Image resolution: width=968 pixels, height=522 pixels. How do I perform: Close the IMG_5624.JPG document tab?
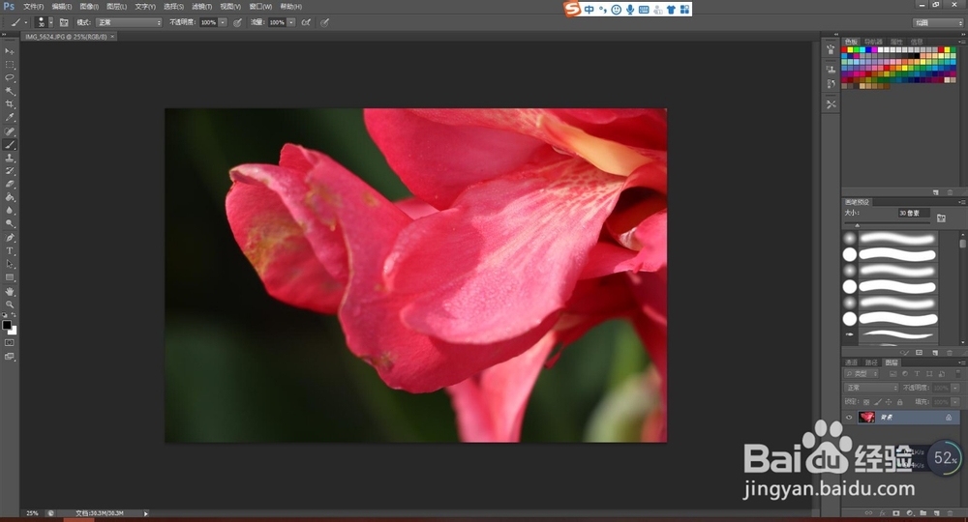click(x=112, y=37)
